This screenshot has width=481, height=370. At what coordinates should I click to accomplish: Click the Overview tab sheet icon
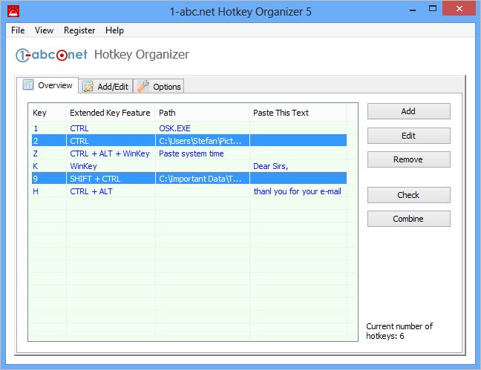point(29,85)
